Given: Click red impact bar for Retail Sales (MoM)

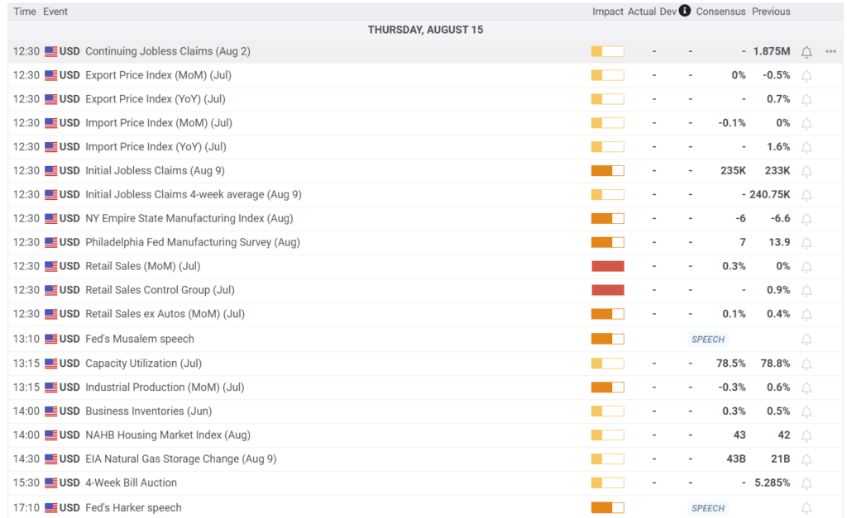Looking at the screenshot, I should (607, 267).
